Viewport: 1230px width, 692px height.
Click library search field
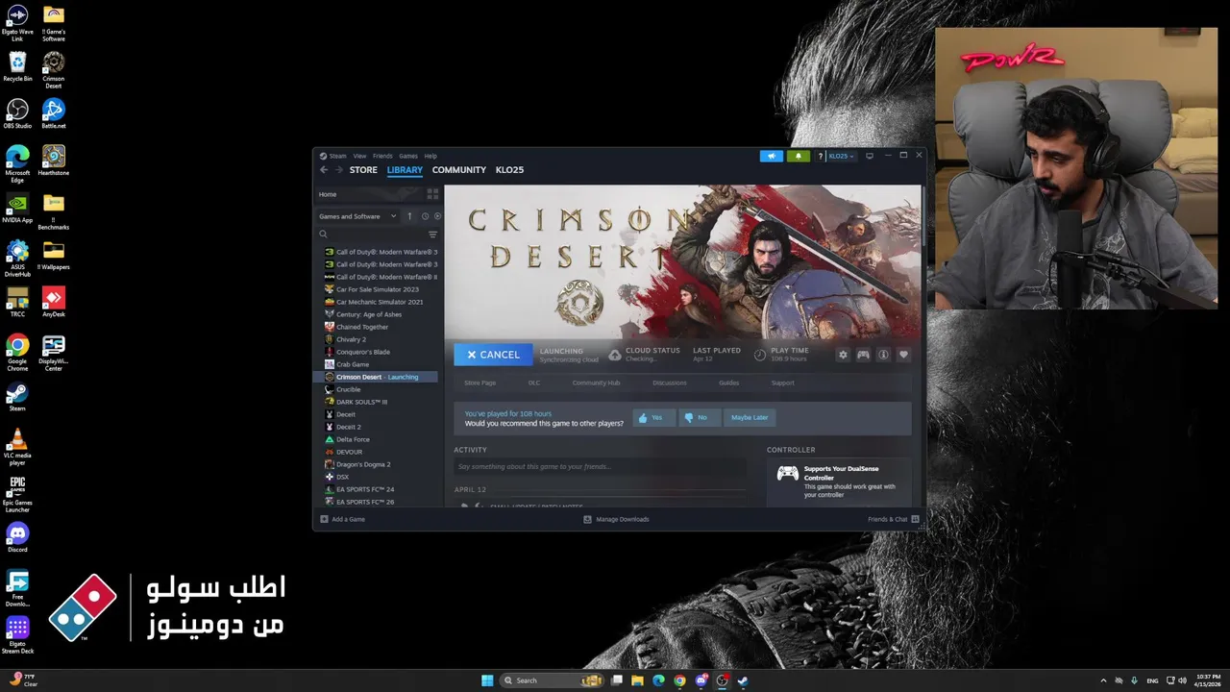373,235
